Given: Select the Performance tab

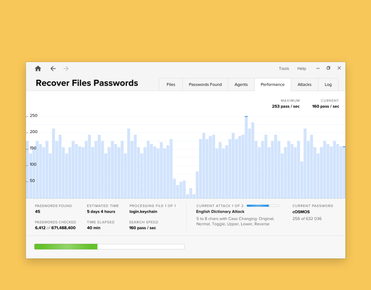Looking at the screenshot, I should (x=273, y=84).
